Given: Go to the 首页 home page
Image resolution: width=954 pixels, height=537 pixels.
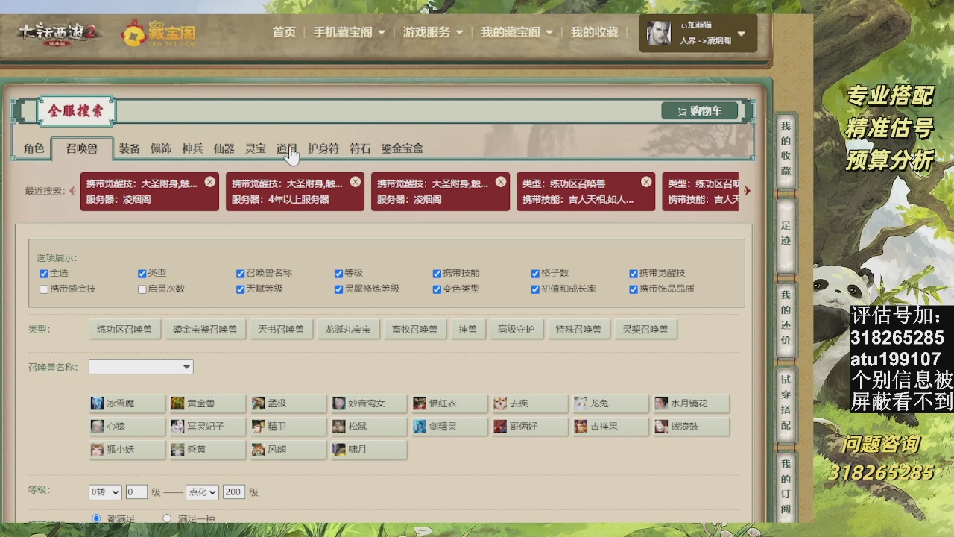Looking at the screenshot, I should point(284,32).
